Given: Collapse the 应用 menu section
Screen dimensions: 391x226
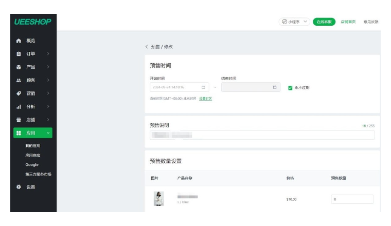Looking at the screenshot, I should click(48, 133).
